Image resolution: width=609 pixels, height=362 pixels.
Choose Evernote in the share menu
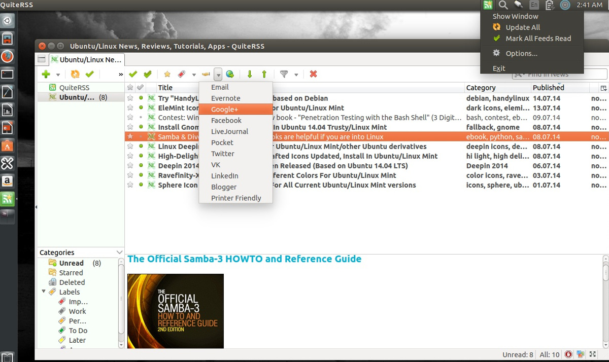coord(236,98)
